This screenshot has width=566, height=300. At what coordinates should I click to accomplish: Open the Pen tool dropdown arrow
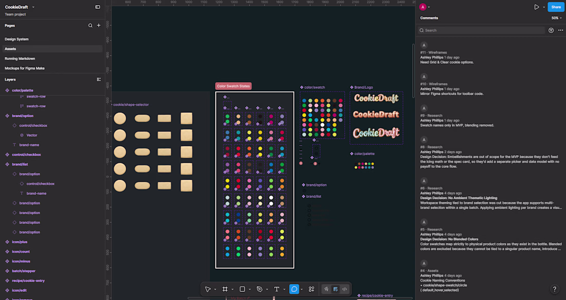coord(267,289)
